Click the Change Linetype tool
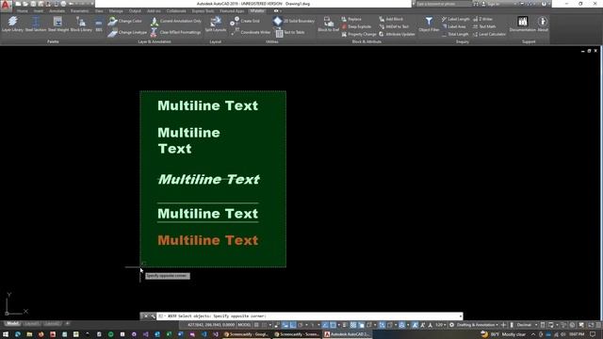Viewport: 603px width, 339px height. [127, 33]
